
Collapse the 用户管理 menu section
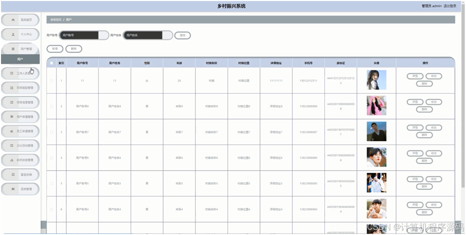[20, 49]
